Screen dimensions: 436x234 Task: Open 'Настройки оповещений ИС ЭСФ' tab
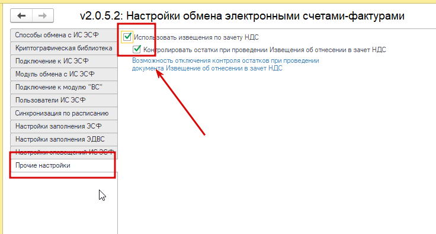[63, 153]
